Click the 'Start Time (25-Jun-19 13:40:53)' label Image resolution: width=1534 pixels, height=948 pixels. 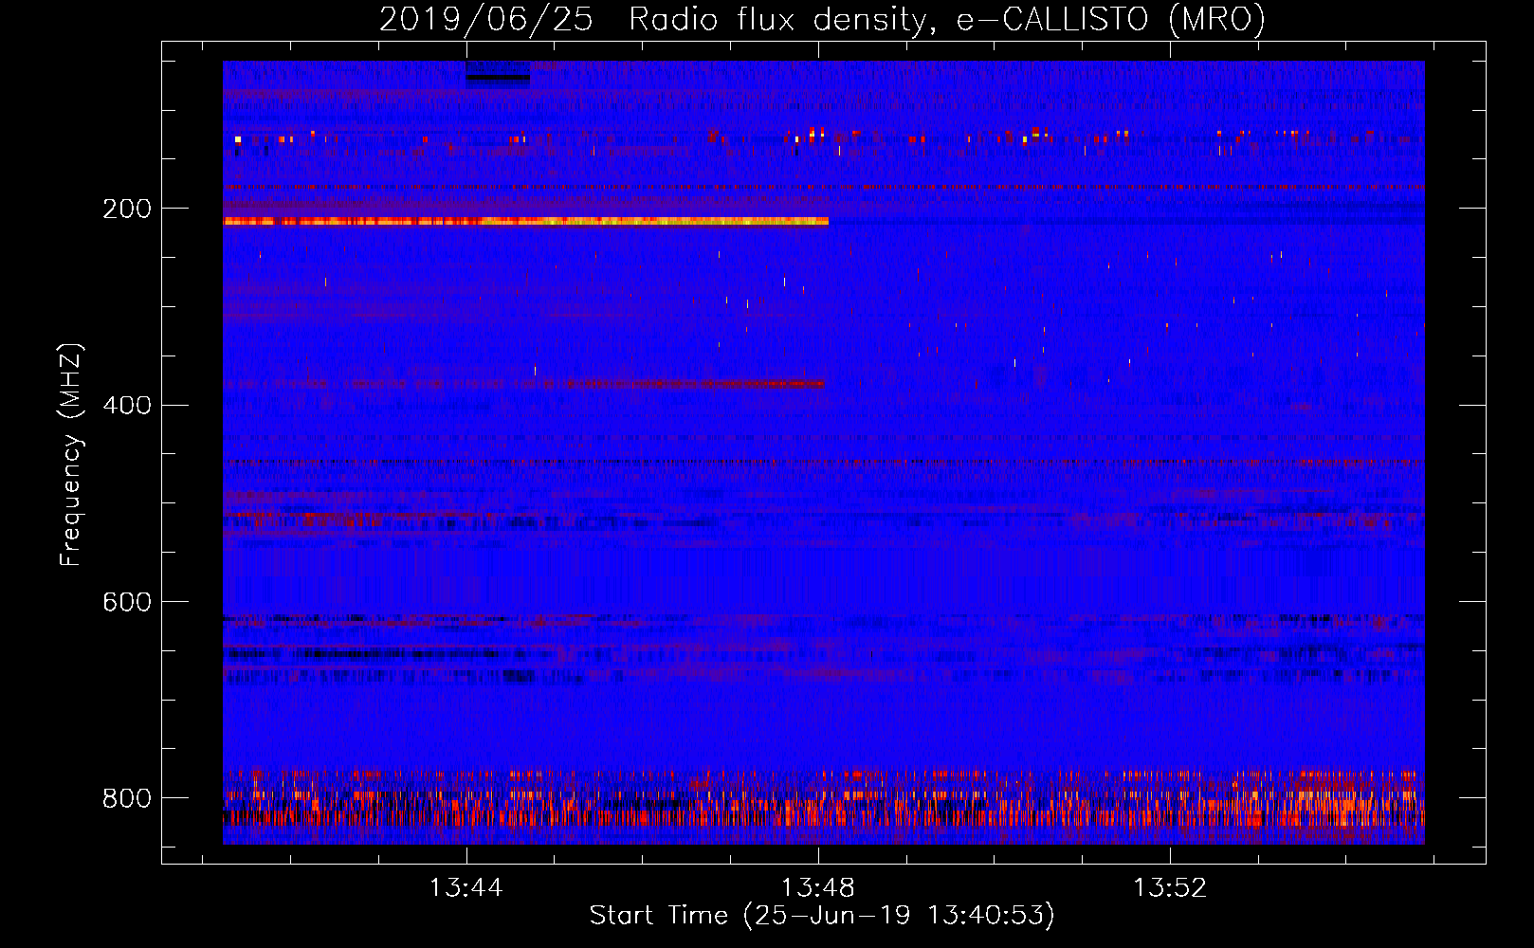tap(822, 916)
